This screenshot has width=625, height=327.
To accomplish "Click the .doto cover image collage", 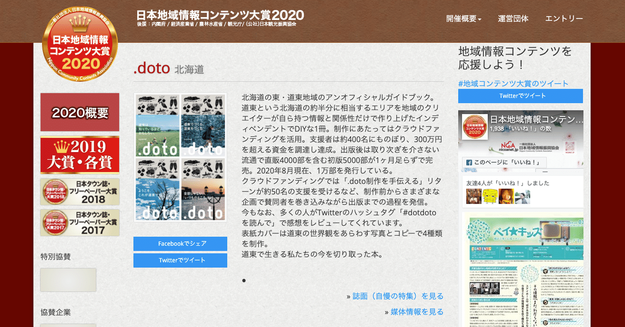I will click(x=180, y=157).
